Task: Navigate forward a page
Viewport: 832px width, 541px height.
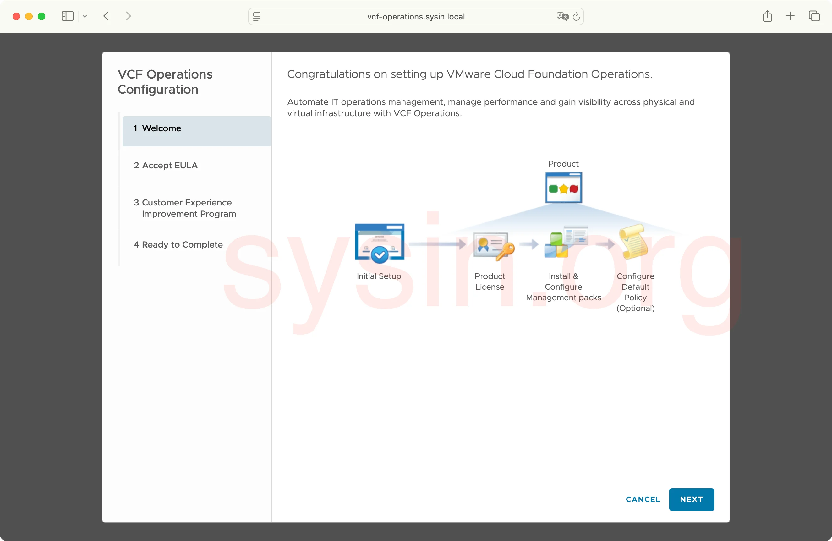Action: click(128, 16)
